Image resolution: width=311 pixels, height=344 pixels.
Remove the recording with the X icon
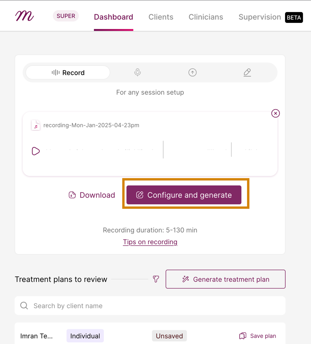tap(275, 114)
